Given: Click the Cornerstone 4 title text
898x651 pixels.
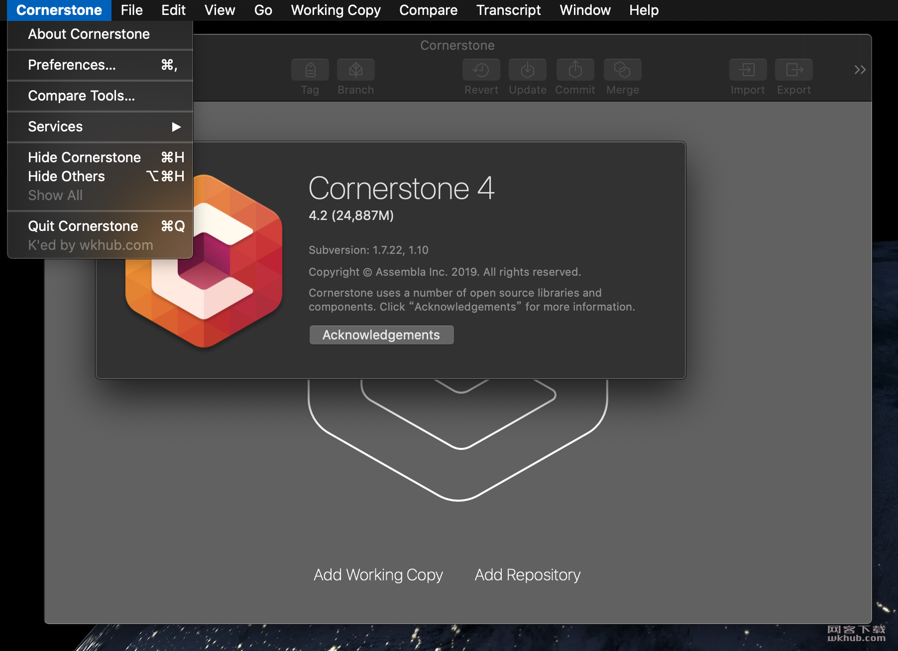Looking at the screenshot, I should point(401,189).
